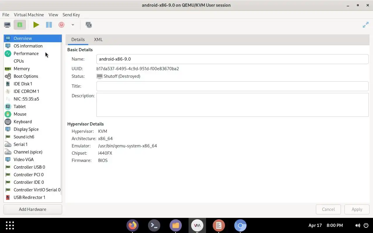Select the Memory entry
Image resolution: width=373 pixels, height=233 pixels.
[x=32, y=68]
